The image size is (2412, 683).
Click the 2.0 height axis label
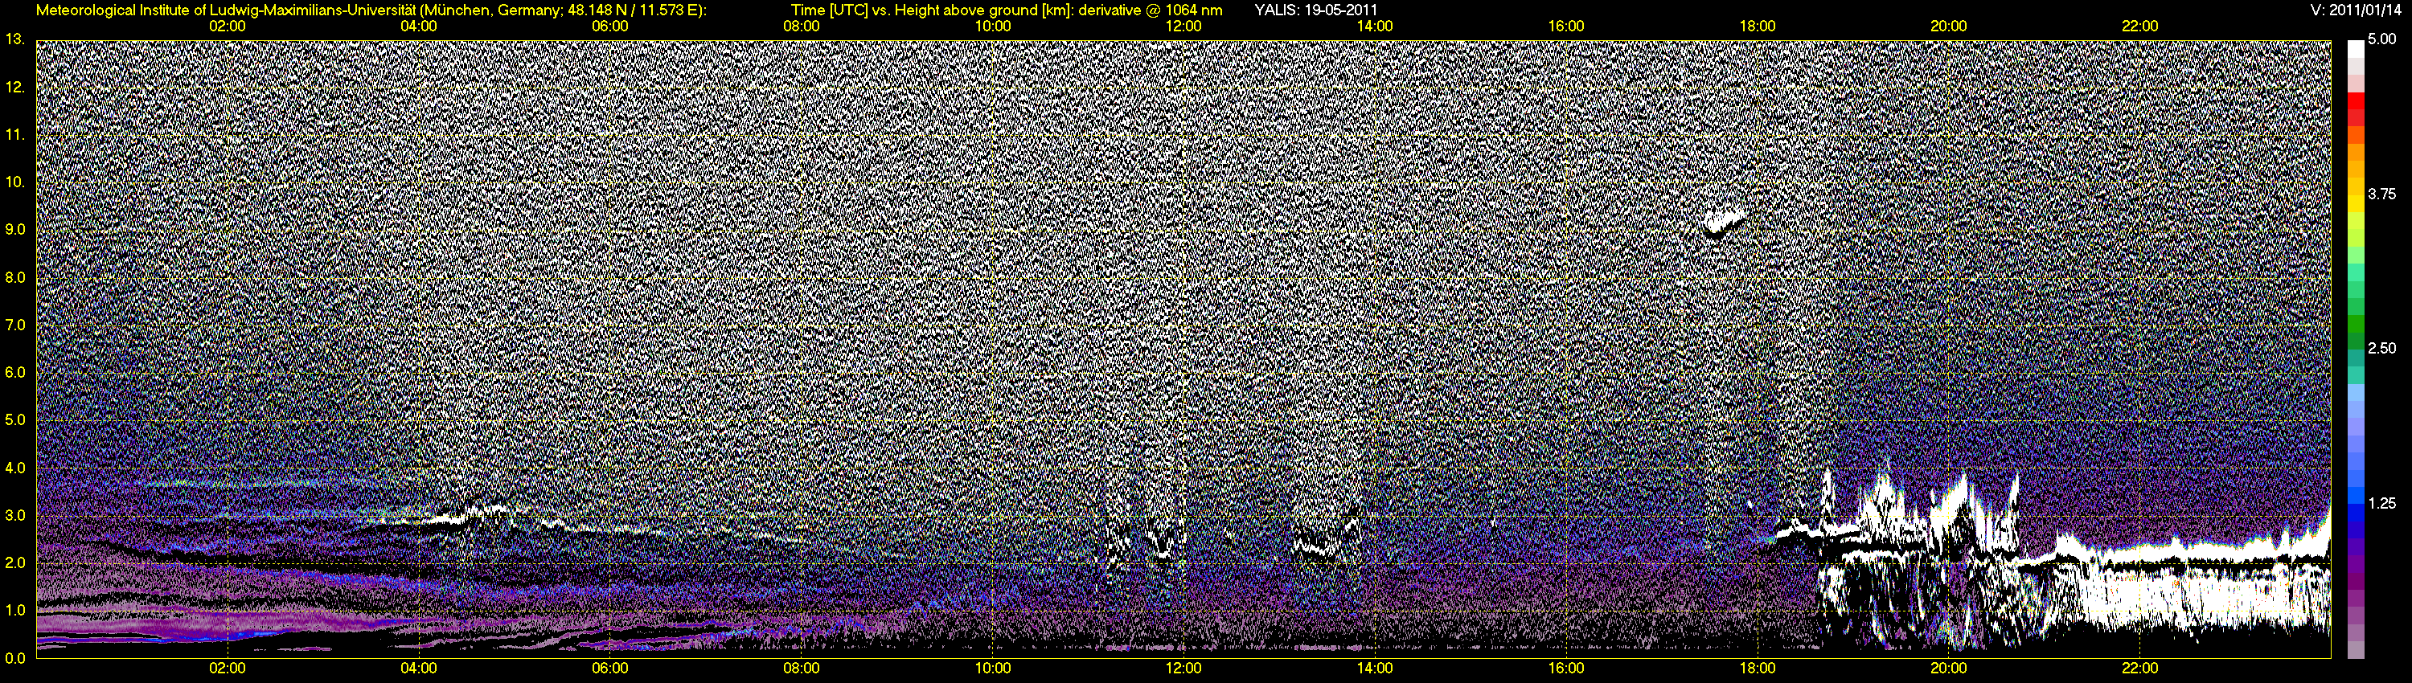pyautogui.click(x=15, y=562)
